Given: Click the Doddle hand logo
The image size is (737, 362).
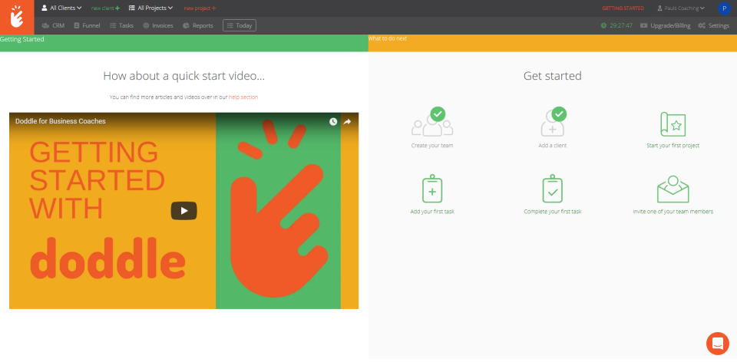Looking at the screenshot, I should click(17, 17).
